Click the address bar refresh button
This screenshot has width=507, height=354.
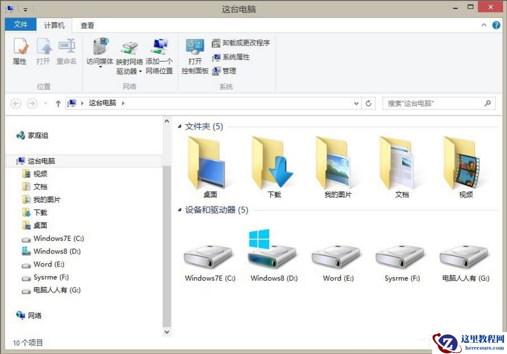pos(369,103)
